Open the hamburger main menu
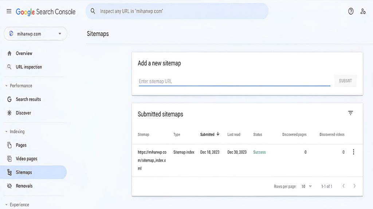 [x=9, y=12]
